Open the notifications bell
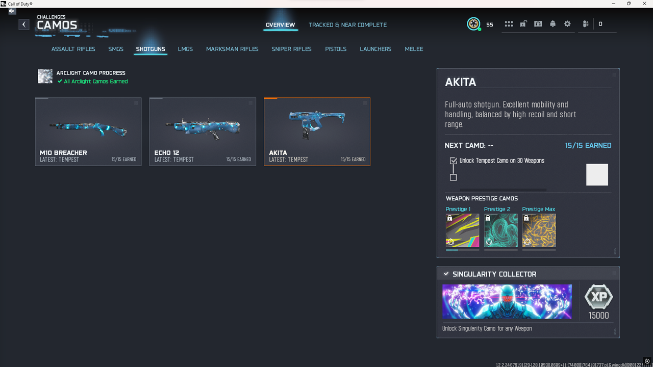Image resolution: width=653 pixels, height=367 pixels. point(552,24)
